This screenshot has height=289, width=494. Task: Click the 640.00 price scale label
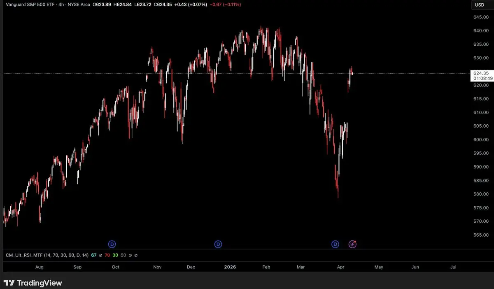481,30
